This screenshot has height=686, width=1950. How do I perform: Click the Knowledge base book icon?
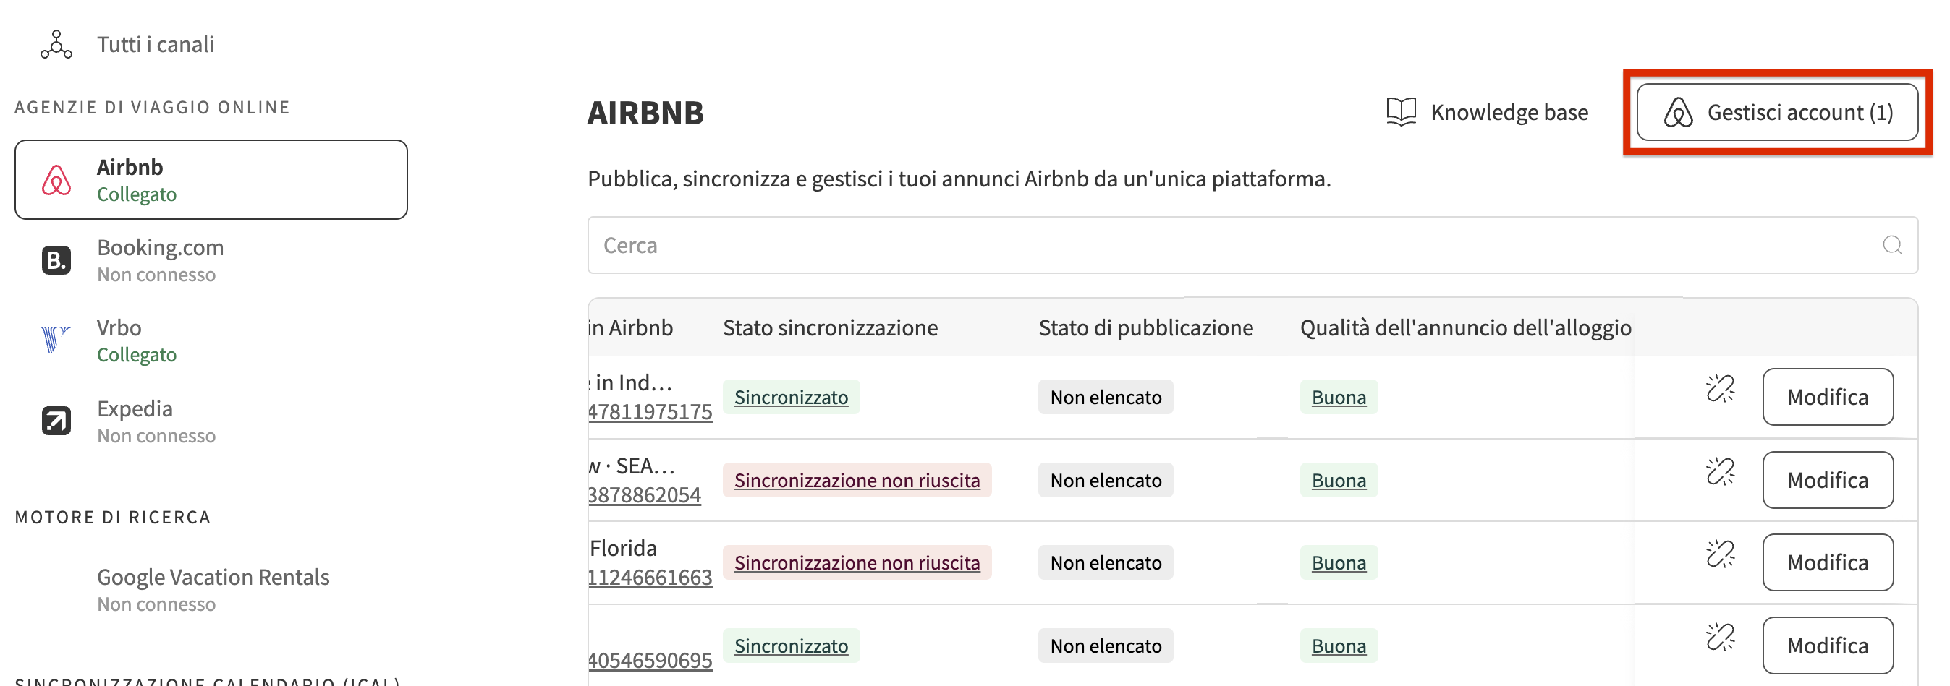(x=1400, y=112)
